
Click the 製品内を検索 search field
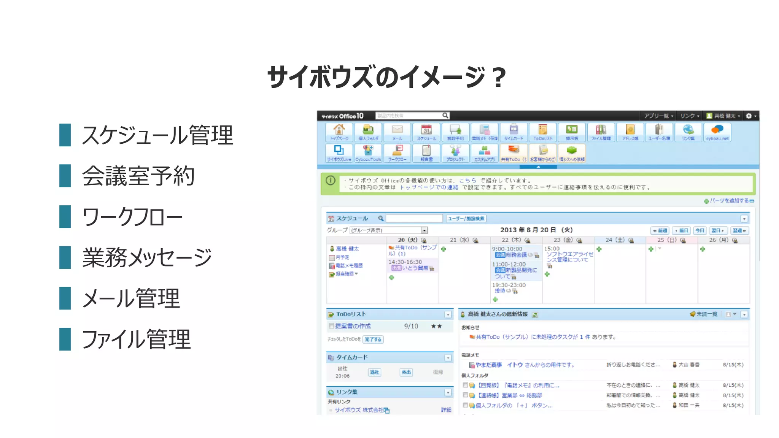pyautogui.click(x=409, y=116)
